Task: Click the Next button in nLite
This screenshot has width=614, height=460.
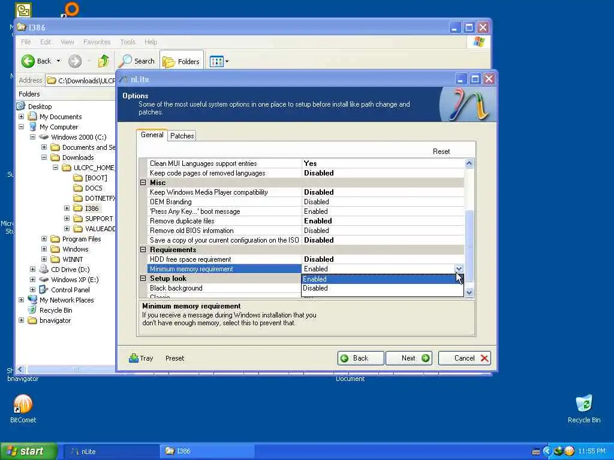Action: click(x=409, y=358)
